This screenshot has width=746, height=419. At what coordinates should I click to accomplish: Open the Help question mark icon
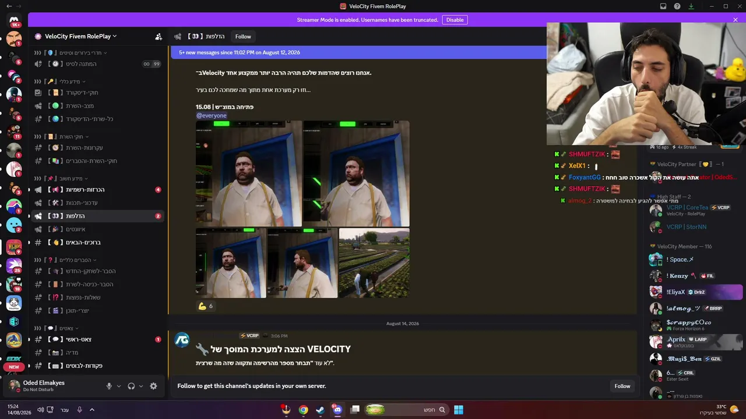[x=677, y=6]
